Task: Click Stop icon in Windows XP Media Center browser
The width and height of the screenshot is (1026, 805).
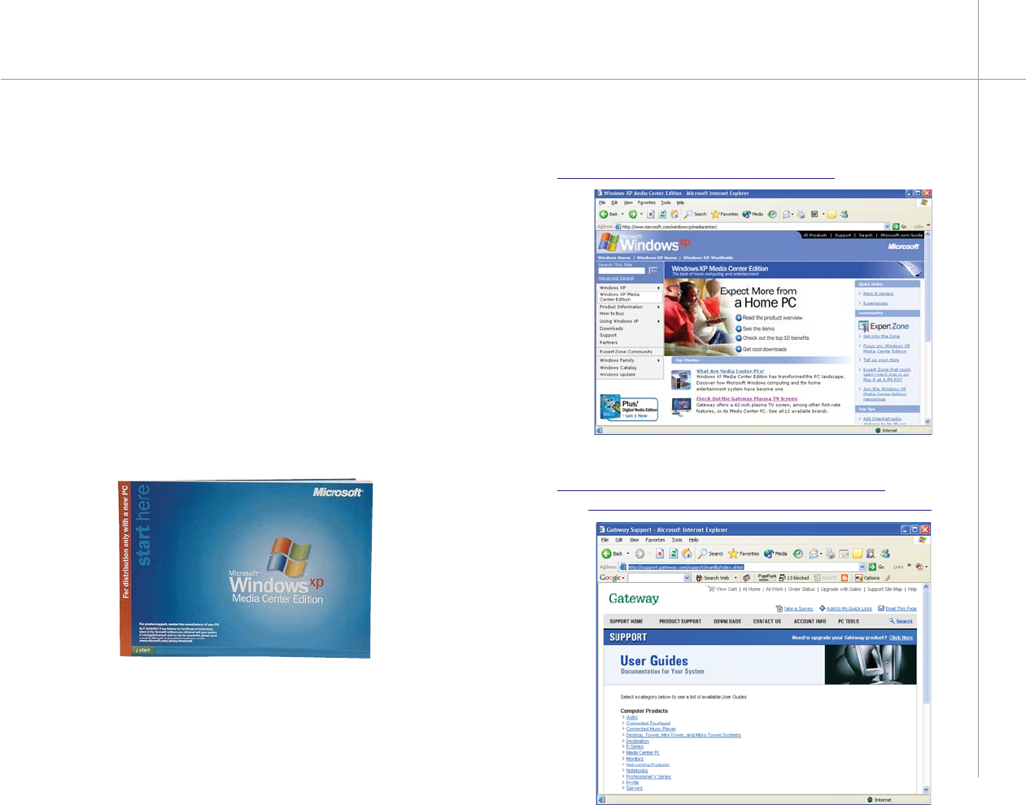Action: click(650, 215)
